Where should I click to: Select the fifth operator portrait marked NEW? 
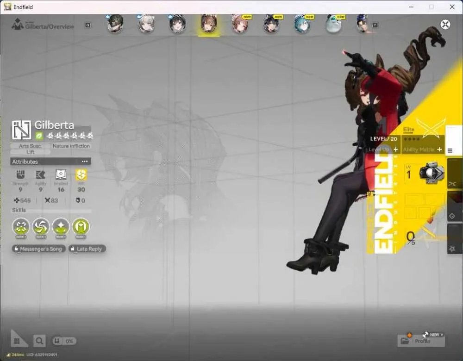240,24
